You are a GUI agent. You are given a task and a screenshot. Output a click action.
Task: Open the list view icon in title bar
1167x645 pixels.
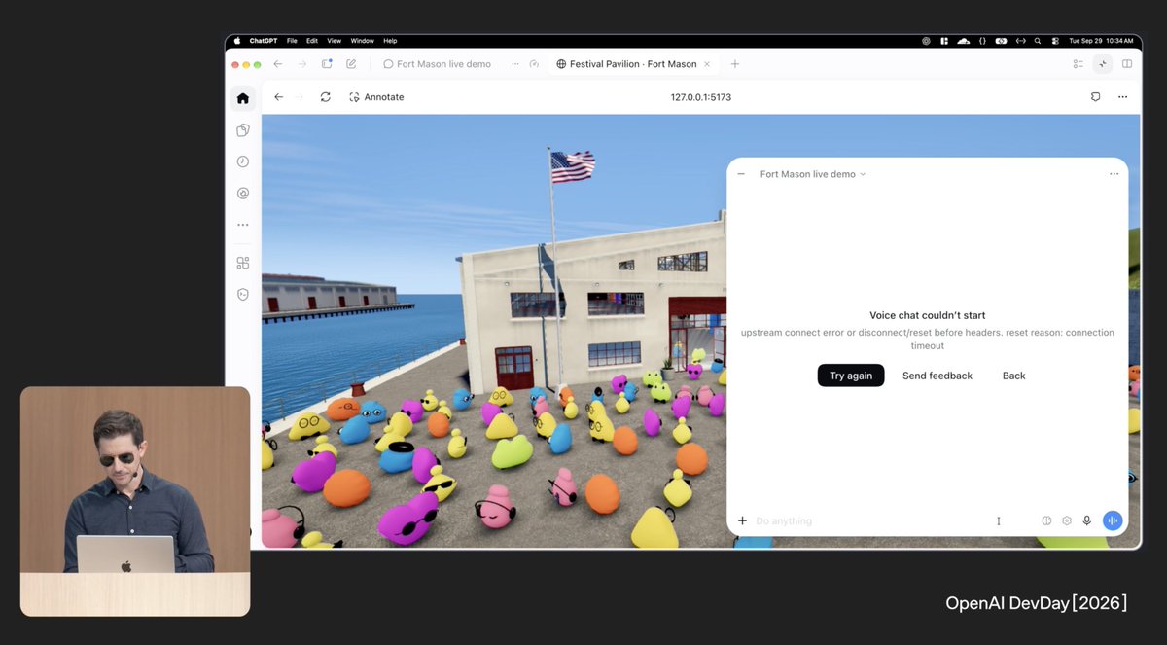[x=1078, y=64]
